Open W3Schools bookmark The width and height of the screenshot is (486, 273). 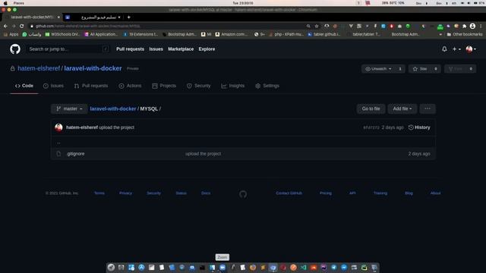point(62,34)
